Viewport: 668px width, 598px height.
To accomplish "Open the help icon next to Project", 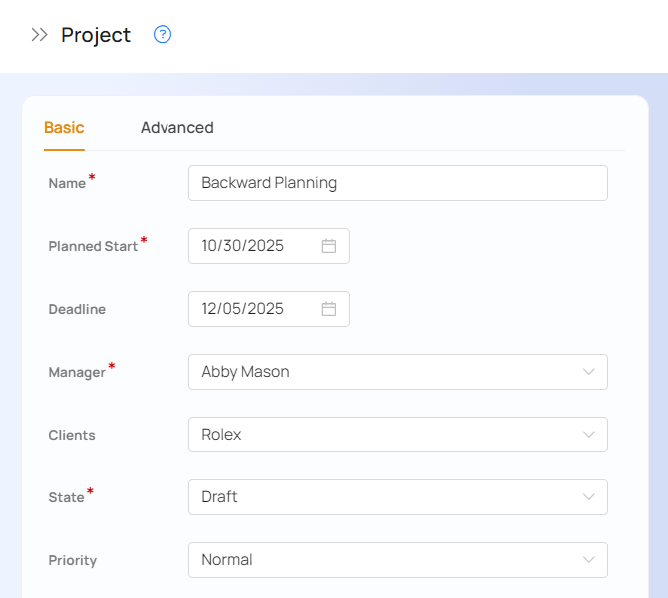I will tap(163, 35).
